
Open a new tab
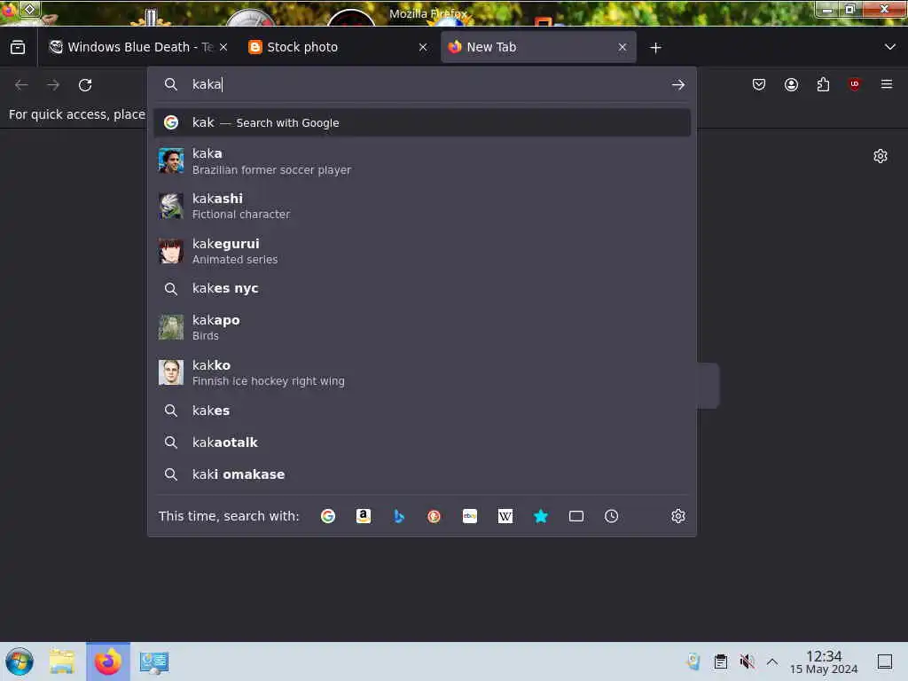655,48
